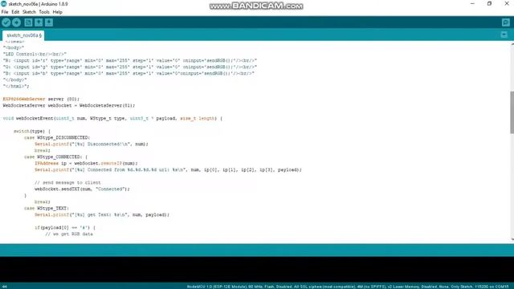Viewport: 514px width, 289px height.
Task: Open the Serial Monitor magnifier icon
Action: coord(505,22)
